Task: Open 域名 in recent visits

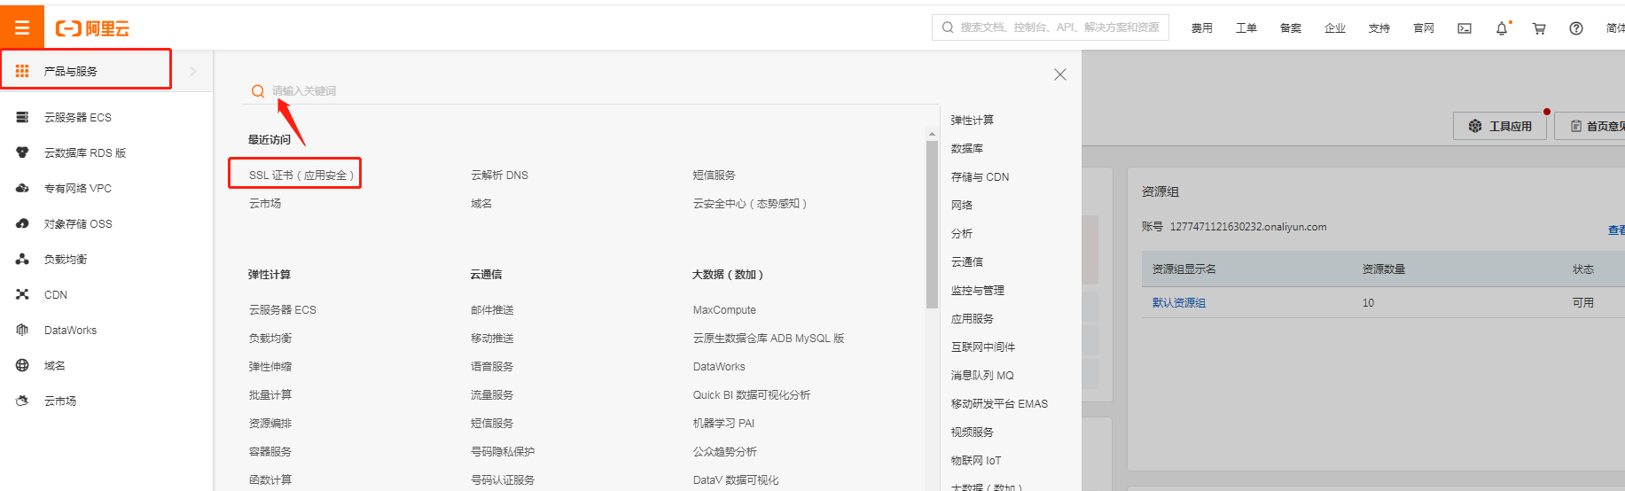Action: pos(481,204)
